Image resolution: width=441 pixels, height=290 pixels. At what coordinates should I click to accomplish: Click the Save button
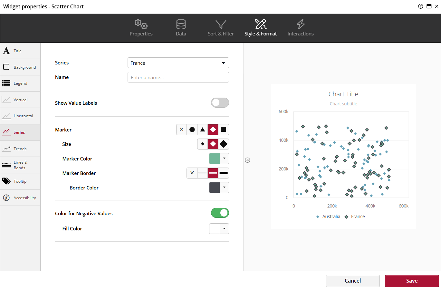412,281
